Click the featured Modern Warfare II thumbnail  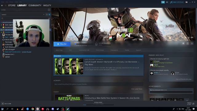click(x=69, y=66)
